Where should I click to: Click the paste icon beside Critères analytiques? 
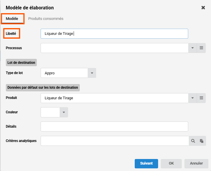click(x=201, y=141)
